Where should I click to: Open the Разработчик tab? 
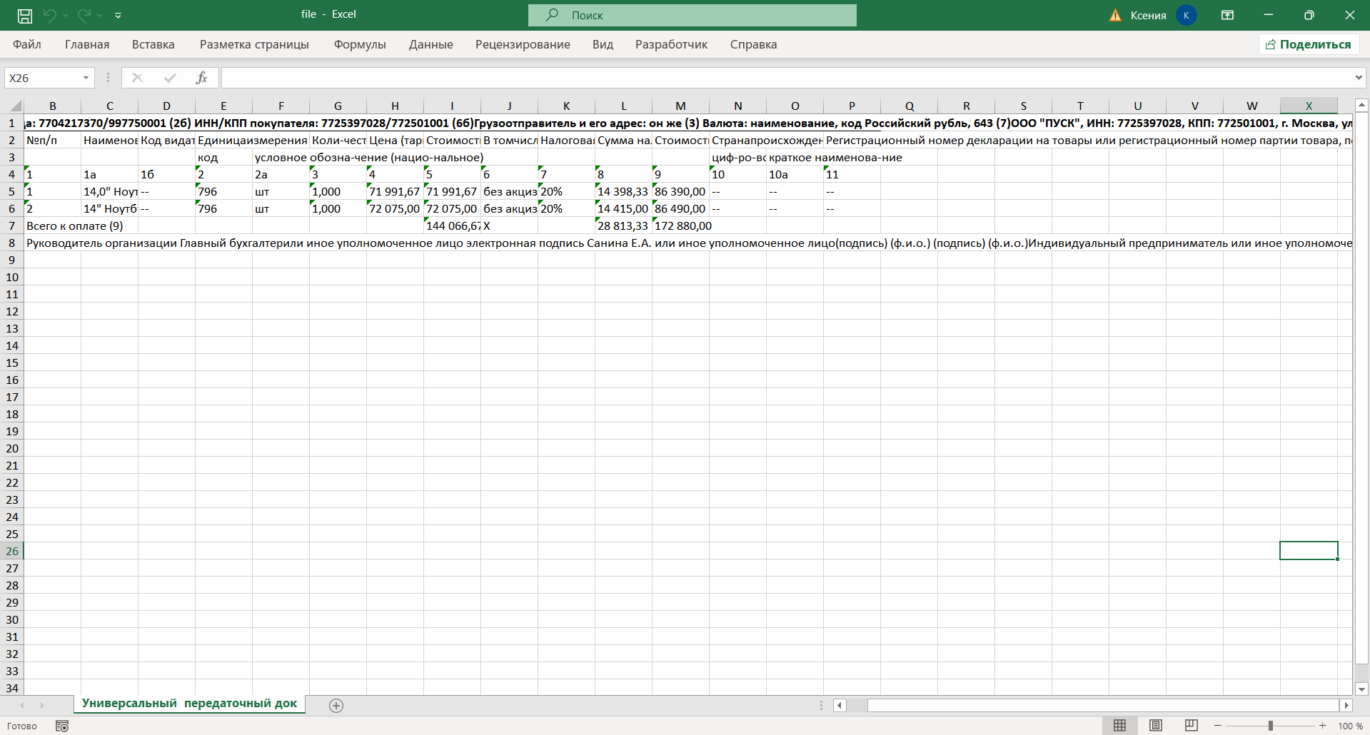click(671, 44)
